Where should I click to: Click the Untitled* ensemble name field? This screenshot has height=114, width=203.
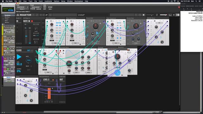[x=93, y=15]
